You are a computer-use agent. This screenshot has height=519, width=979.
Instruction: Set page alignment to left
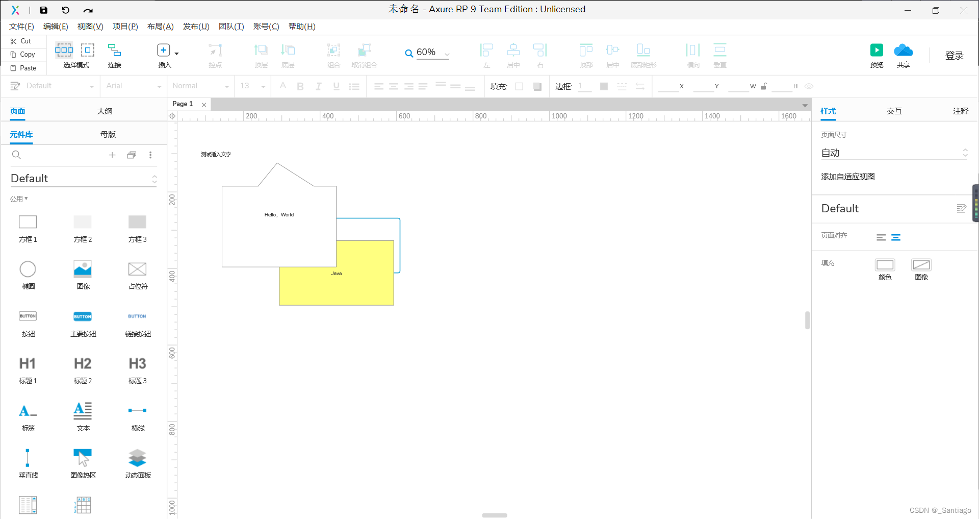pos(881,237)
